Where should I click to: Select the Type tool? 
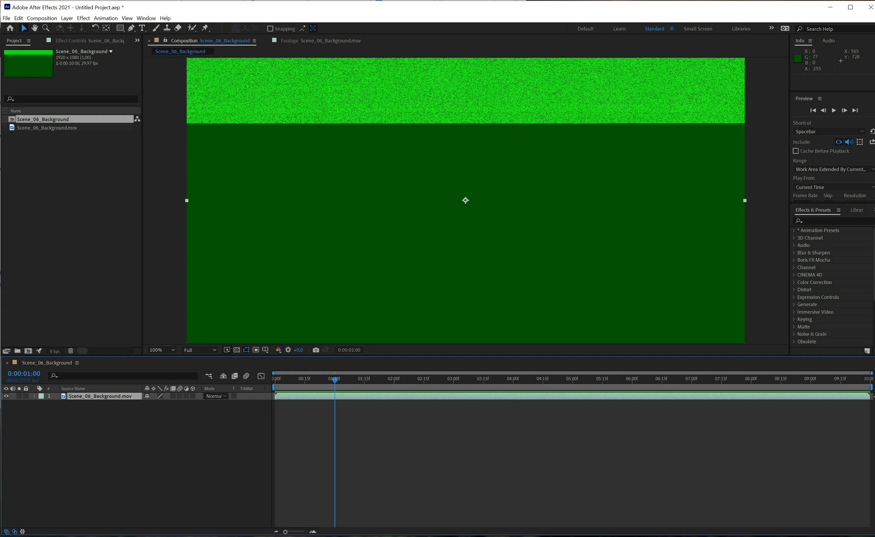[x=143, y=28]
